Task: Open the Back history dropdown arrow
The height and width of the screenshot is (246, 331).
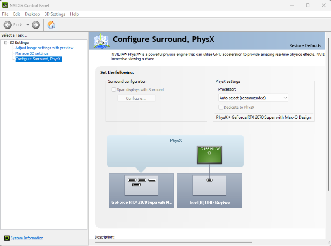Action: tap(28, 25)
